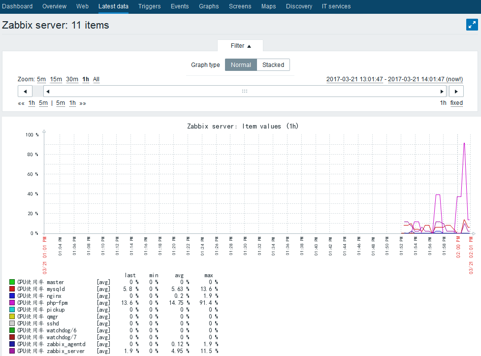Click left handle arrow inside the time scrollbar

click(x=48, y=92)
